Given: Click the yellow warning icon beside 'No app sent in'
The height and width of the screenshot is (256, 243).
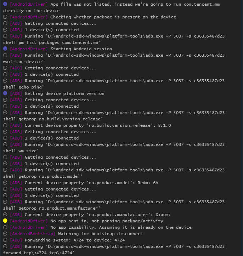Looking at the screenshot, I should 5,221.
